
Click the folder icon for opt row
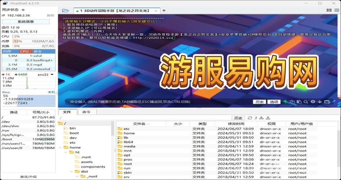click(x=120, y=155)
